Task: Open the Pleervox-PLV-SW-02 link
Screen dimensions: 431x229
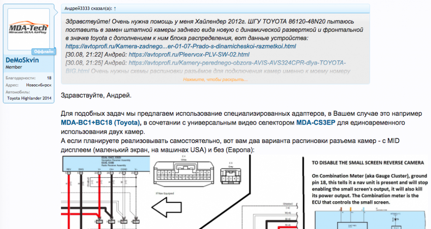Action: 189,55
